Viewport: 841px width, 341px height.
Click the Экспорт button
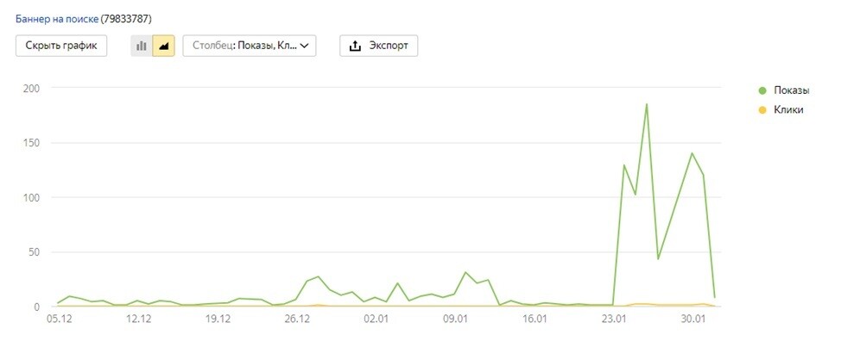pos(379,46)
